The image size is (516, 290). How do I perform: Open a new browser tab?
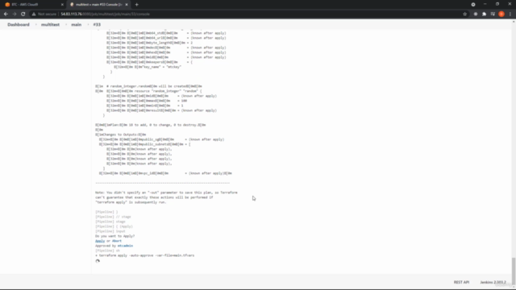point(136,5)
